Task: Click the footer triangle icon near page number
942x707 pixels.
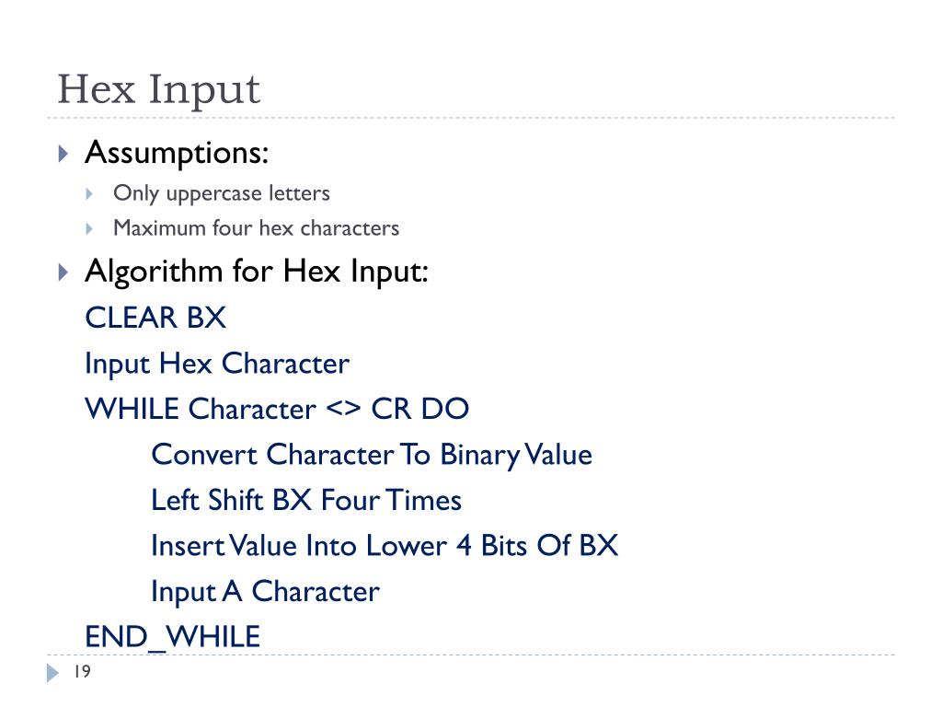Action: [x=52, y=673]
